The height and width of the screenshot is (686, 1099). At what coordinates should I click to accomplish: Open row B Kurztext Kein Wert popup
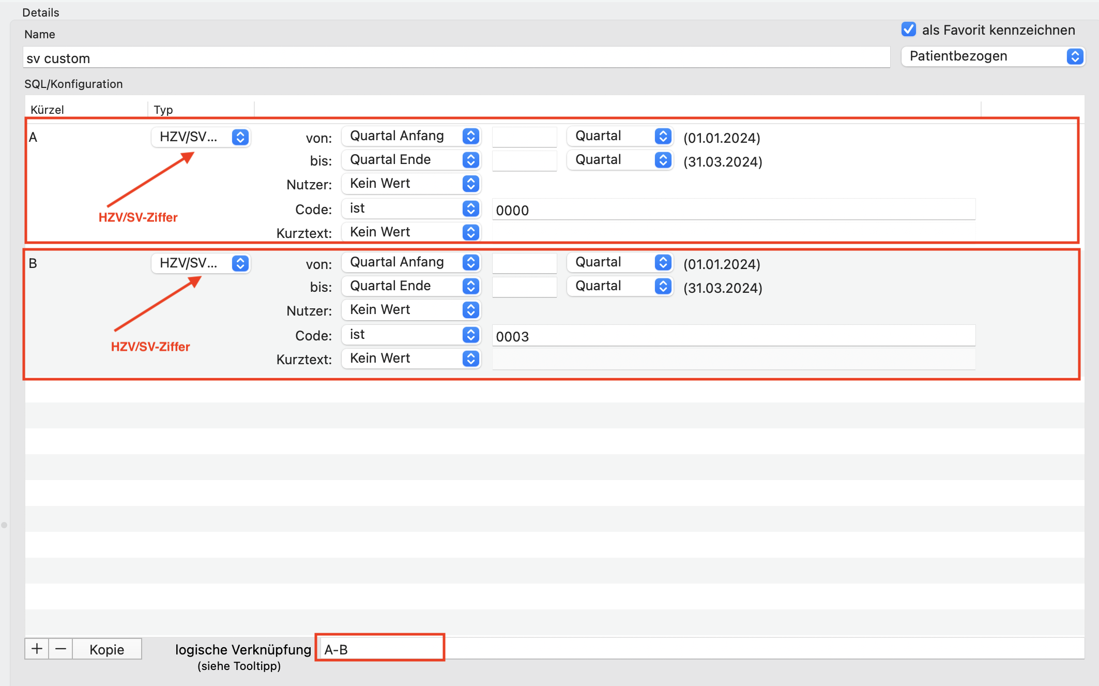(x=411, y=358)
